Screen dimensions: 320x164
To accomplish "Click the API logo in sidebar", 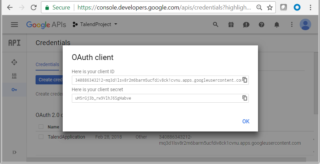I will (x=14, y=43).
